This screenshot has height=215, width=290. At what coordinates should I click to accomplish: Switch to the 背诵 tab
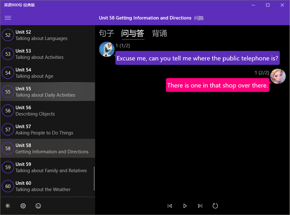click(x=159, y=33)
